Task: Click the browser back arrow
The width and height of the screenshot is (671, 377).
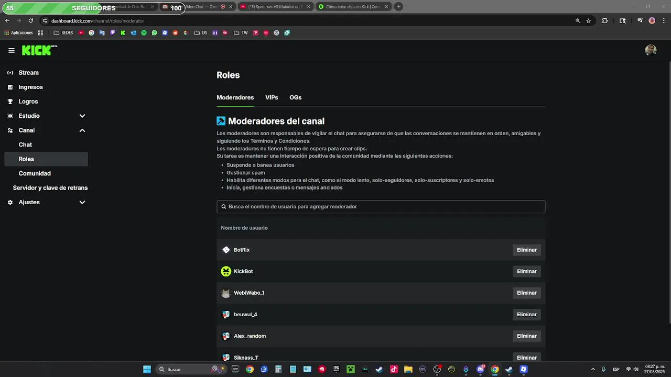Action: click(x=7, y=21)
